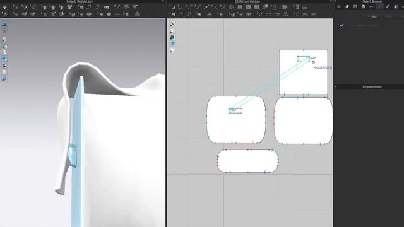The width and height of the screenshot is (404, 227).
Task: Click the first undo-arrow icon in 2D toolbar second row
Action: (173, 15)
